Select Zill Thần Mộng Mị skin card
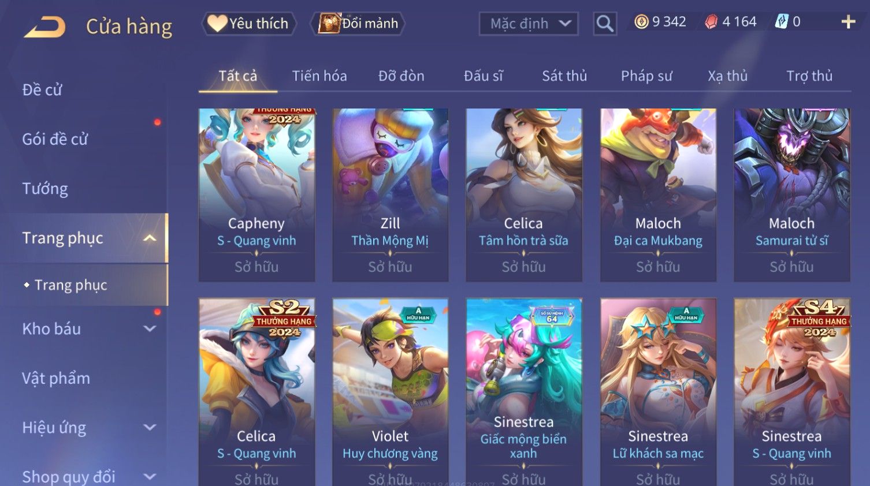The width and height of the screenshot is (870, 486). tap(391, 195)
